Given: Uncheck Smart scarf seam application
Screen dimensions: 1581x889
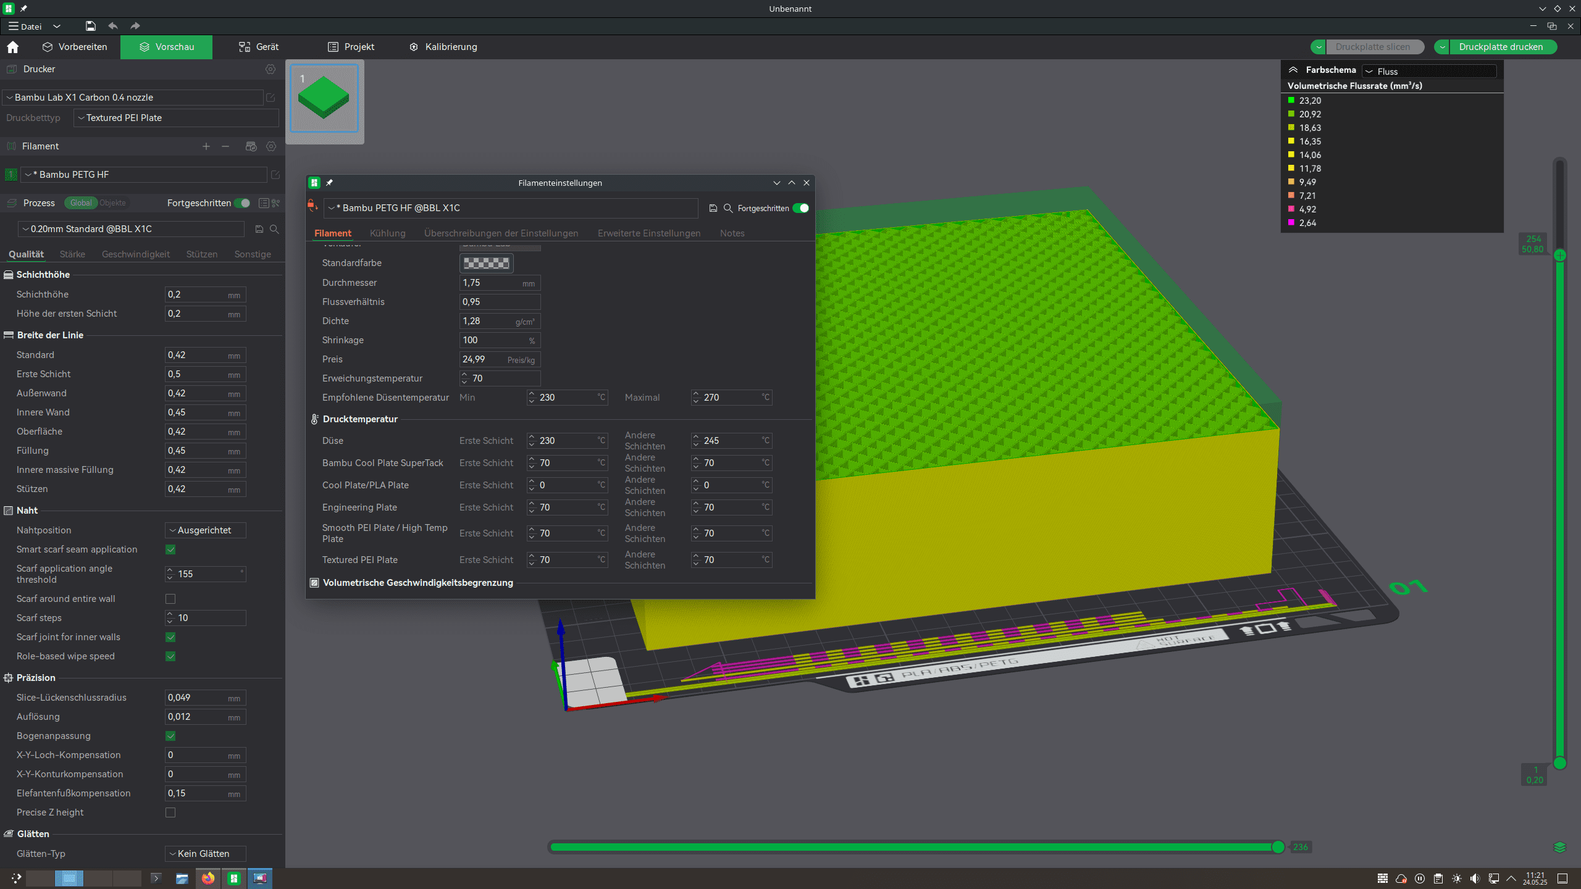Looking at the screenshot, I should (x=170, y=549).
